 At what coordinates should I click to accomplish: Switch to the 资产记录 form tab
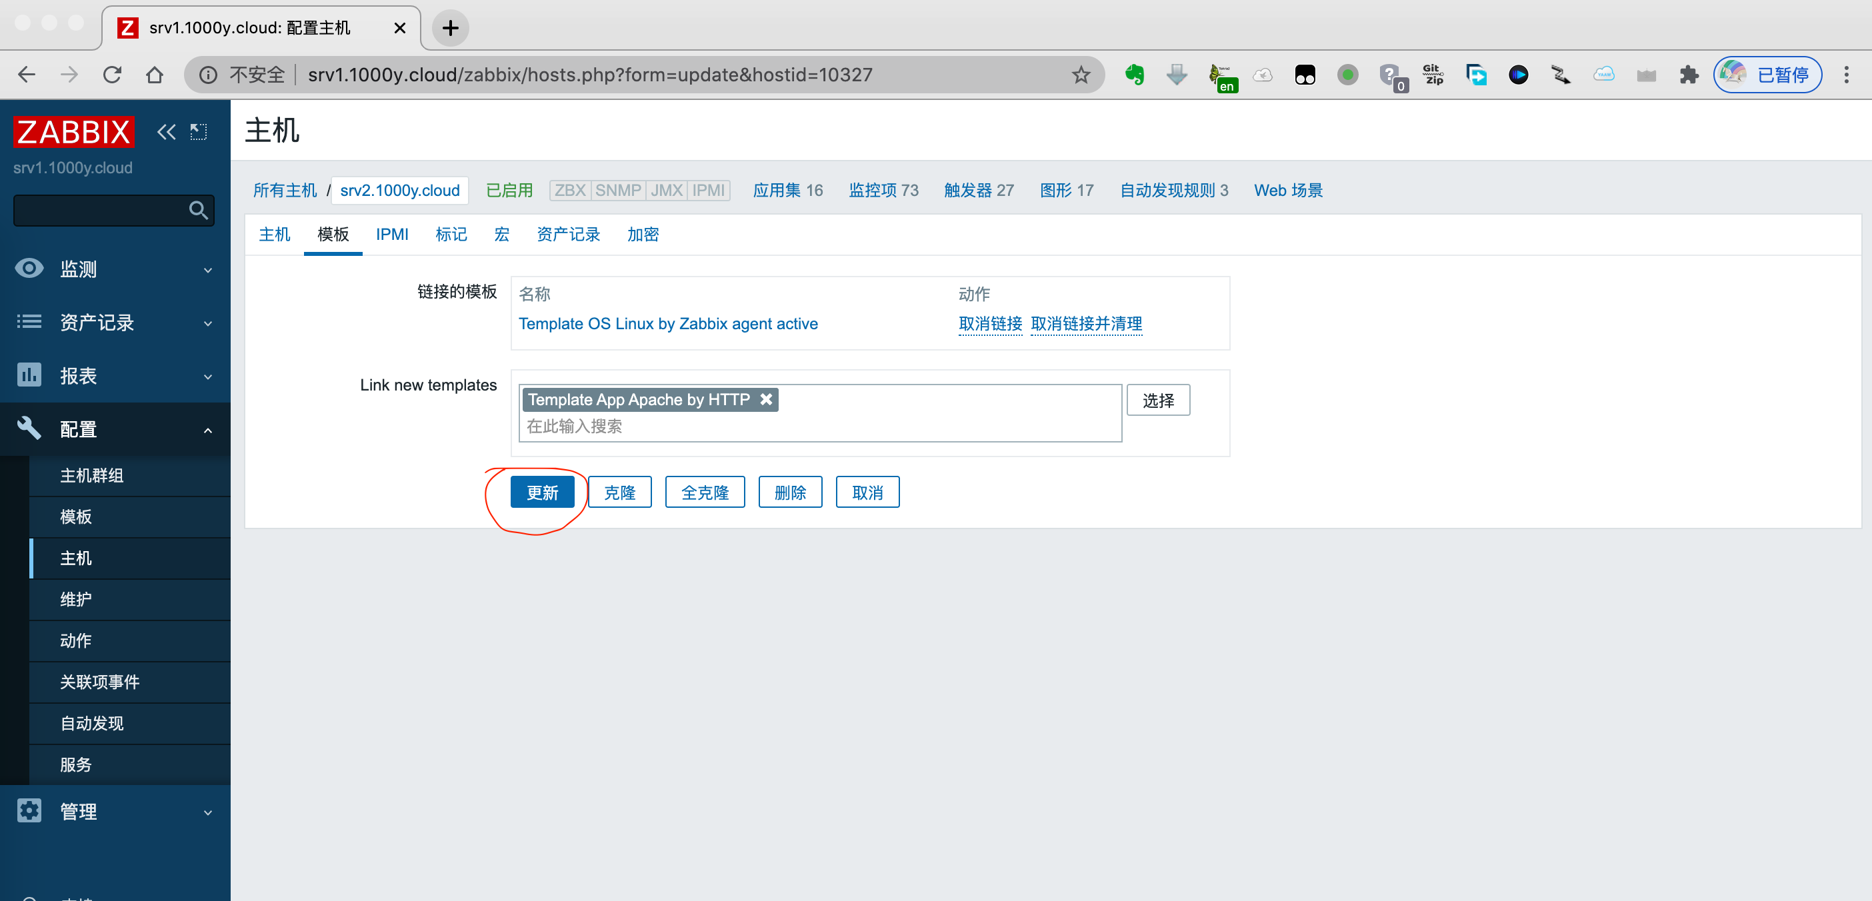click(567, 235)
